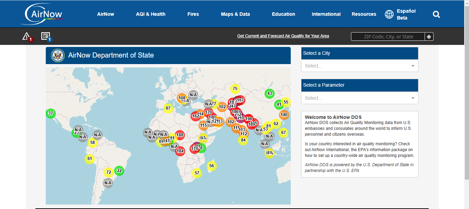Select the yellow 72 map marker
Viewport: 469px width, 209px height.
point(108,172)
